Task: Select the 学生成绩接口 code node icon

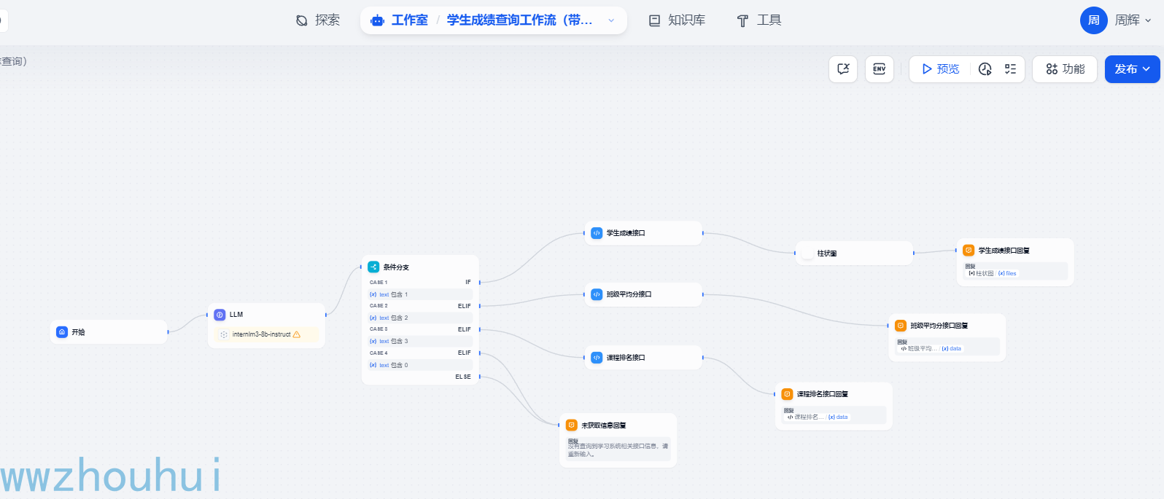Action: click(x=597, y=233)
